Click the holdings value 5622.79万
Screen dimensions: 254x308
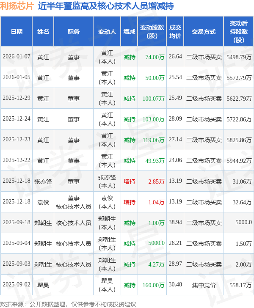pyautogui.click(x=239, y=99)
